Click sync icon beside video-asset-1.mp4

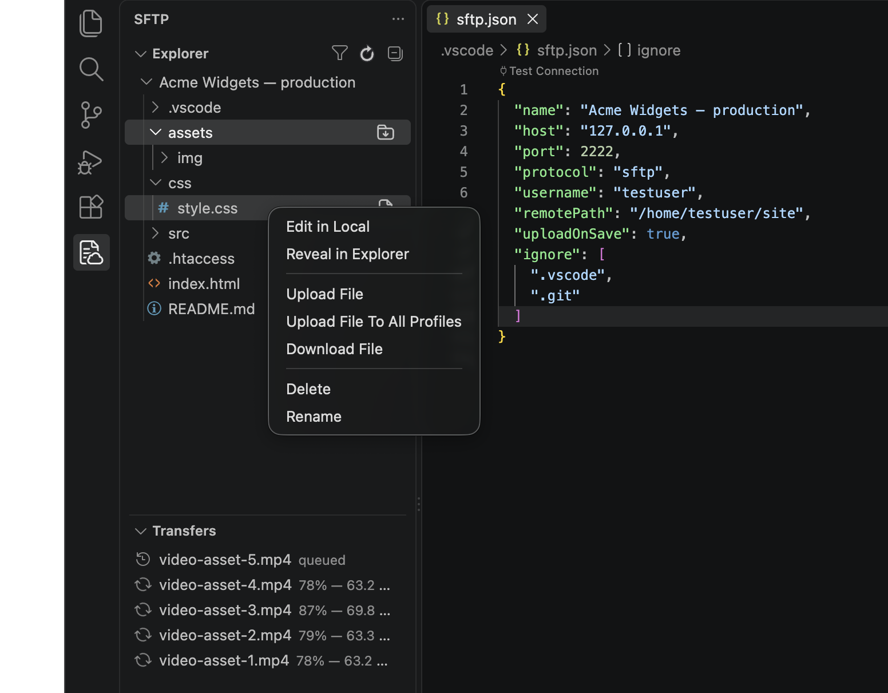click(143, 660)
